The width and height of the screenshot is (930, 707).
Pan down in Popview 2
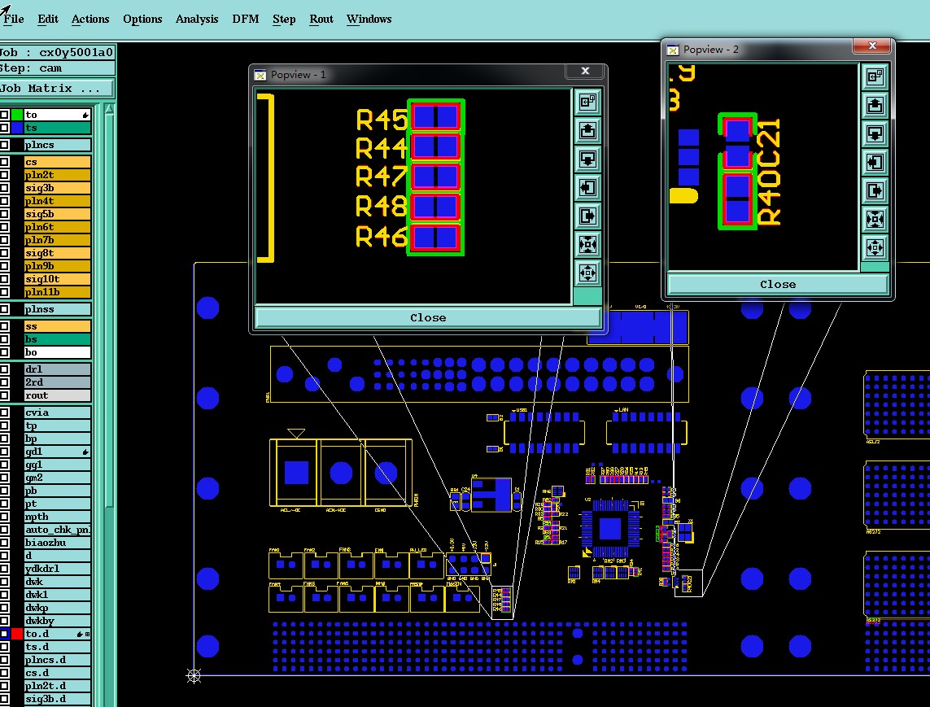[875, 134]
